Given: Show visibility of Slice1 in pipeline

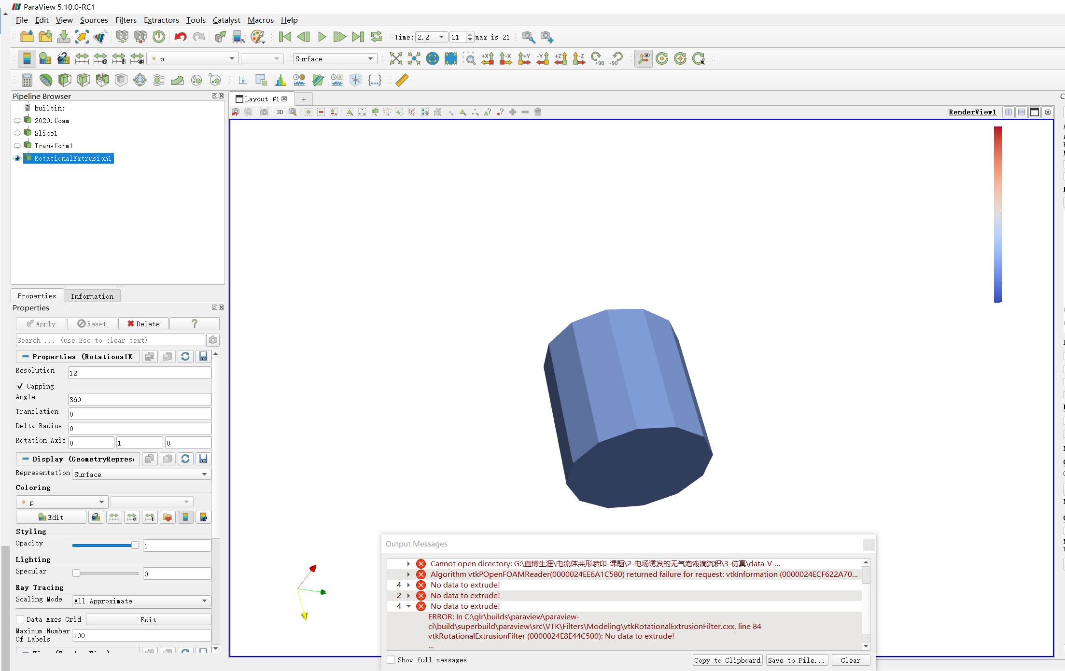Looking at the screenshot, I should coord(17,133).
